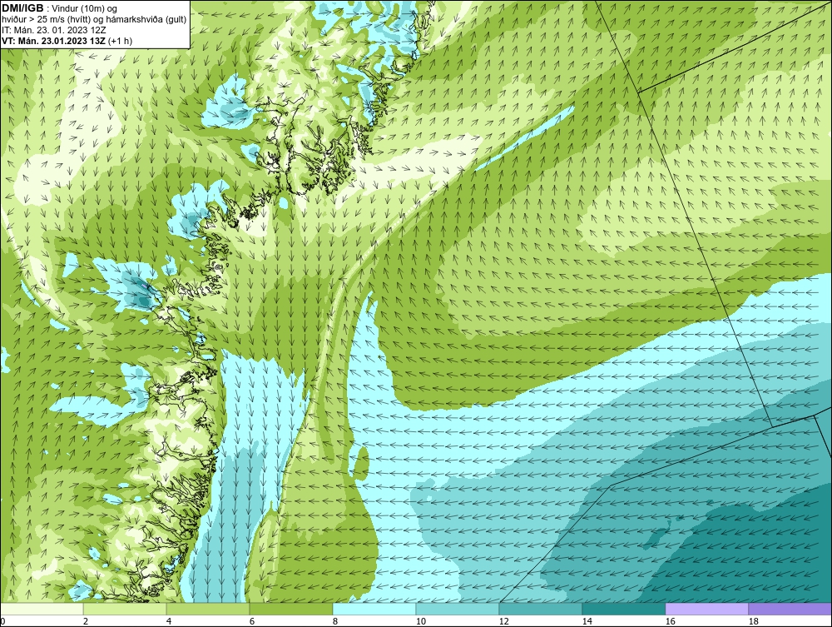Viewport: 832px width, 627px height.
Task: Click the legend scale label '8'
Action: click(334, 621)
